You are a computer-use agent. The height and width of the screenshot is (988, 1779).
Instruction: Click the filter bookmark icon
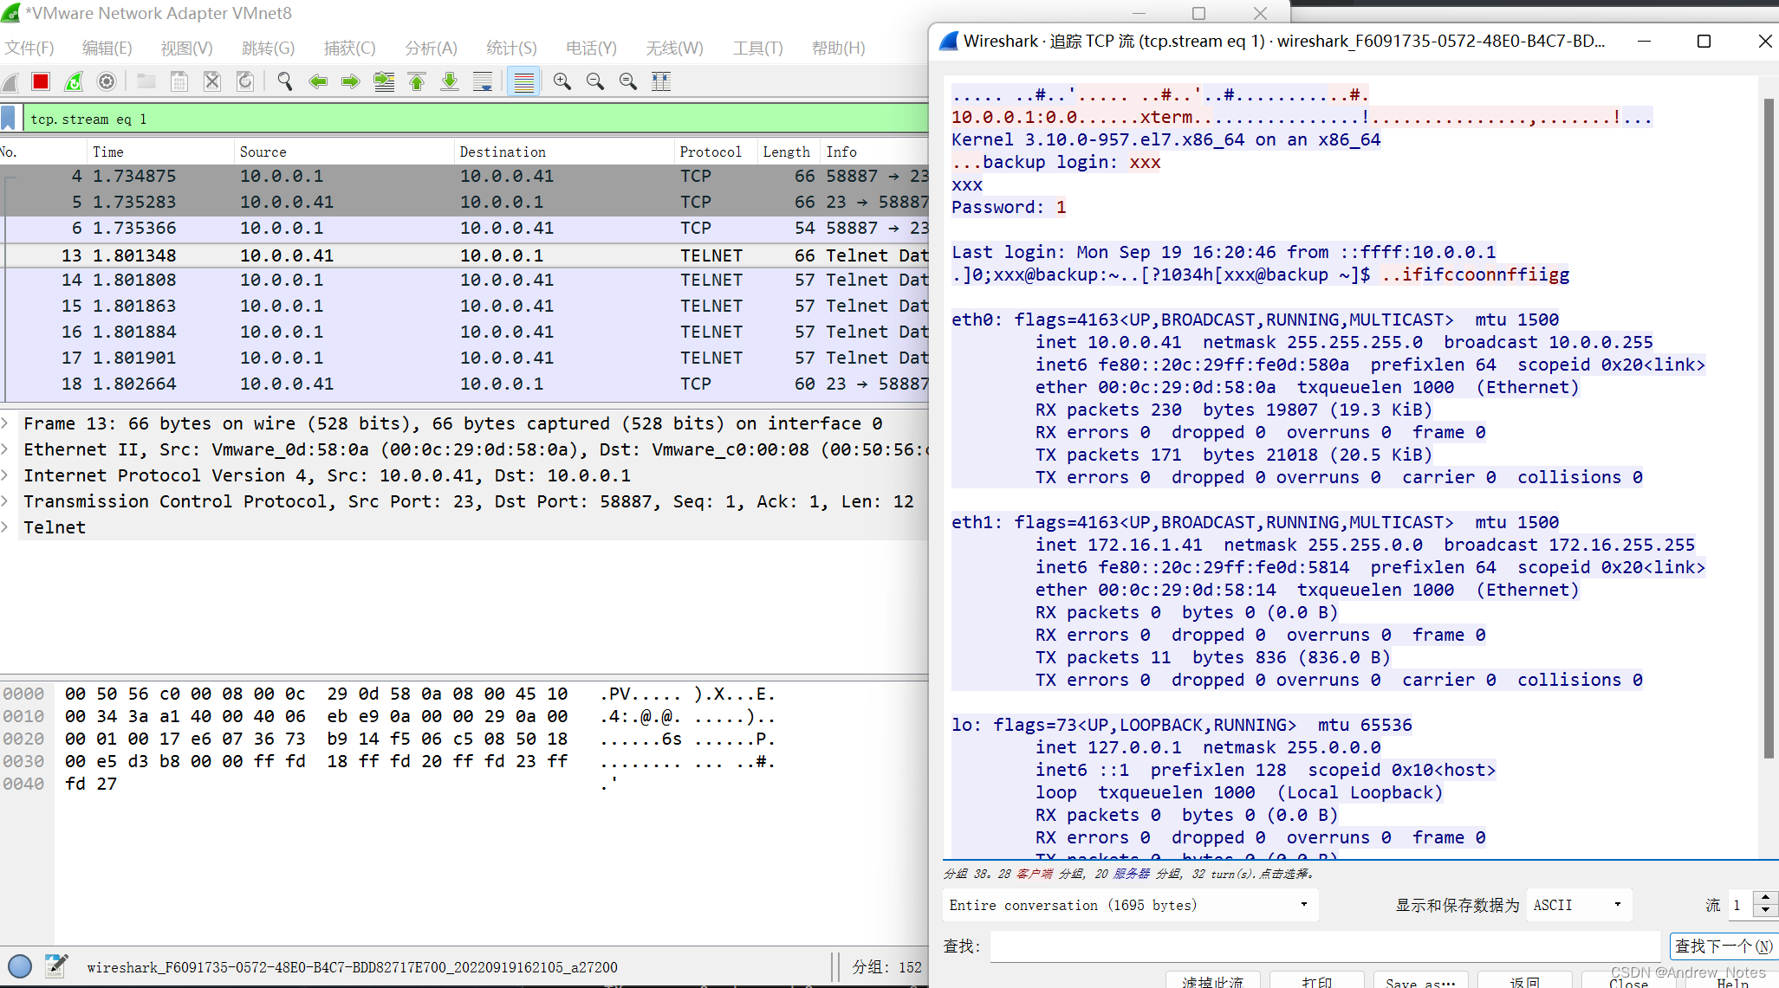coord(10,119)
